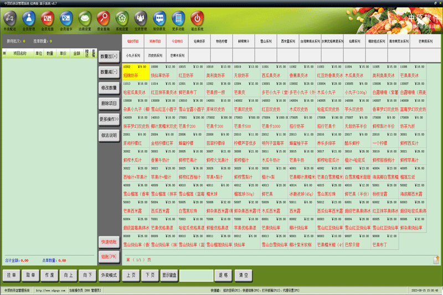
Task: Click 挂单 hold order button
Action: click(x=11, y=275)
